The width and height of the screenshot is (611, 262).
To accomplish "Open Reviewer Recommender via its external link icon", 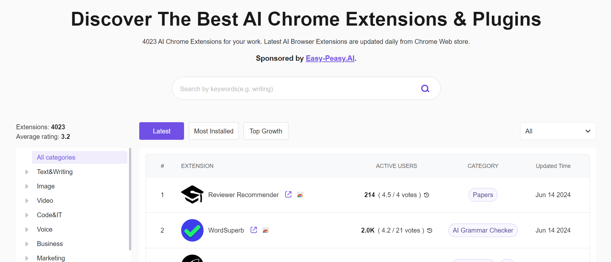I will click(288, 194).
